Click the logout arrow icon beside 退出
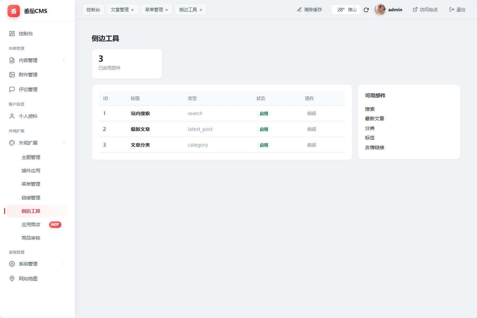The image size is (477, 318). click(452, 10)
